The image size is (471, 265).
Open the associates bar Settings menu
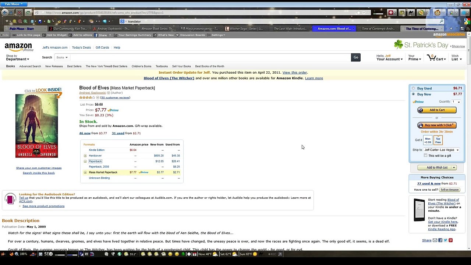[x=216, y=35]
